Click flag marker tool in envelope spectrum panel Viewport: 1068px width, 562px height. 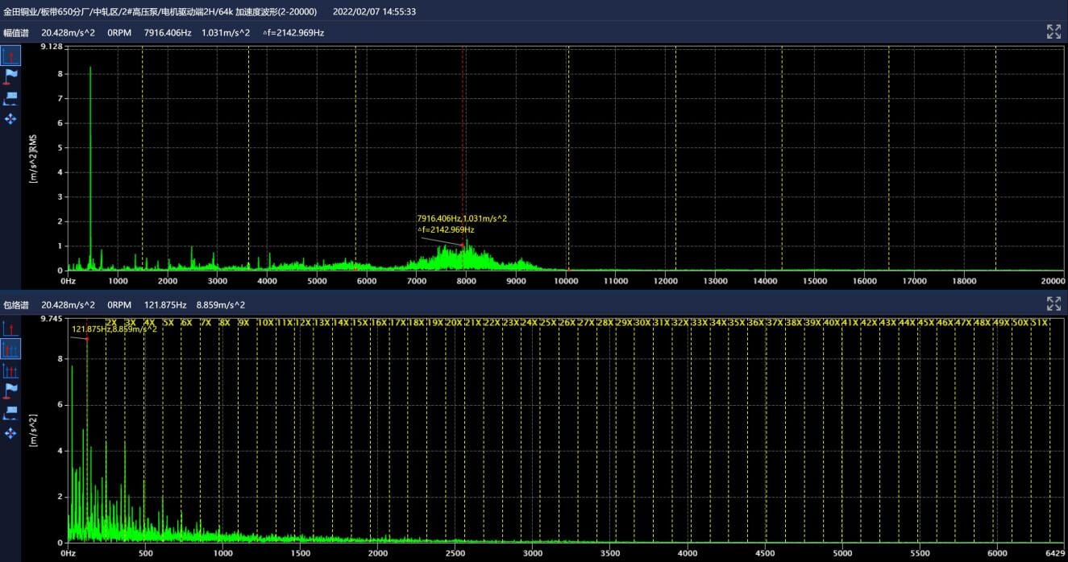10,391
